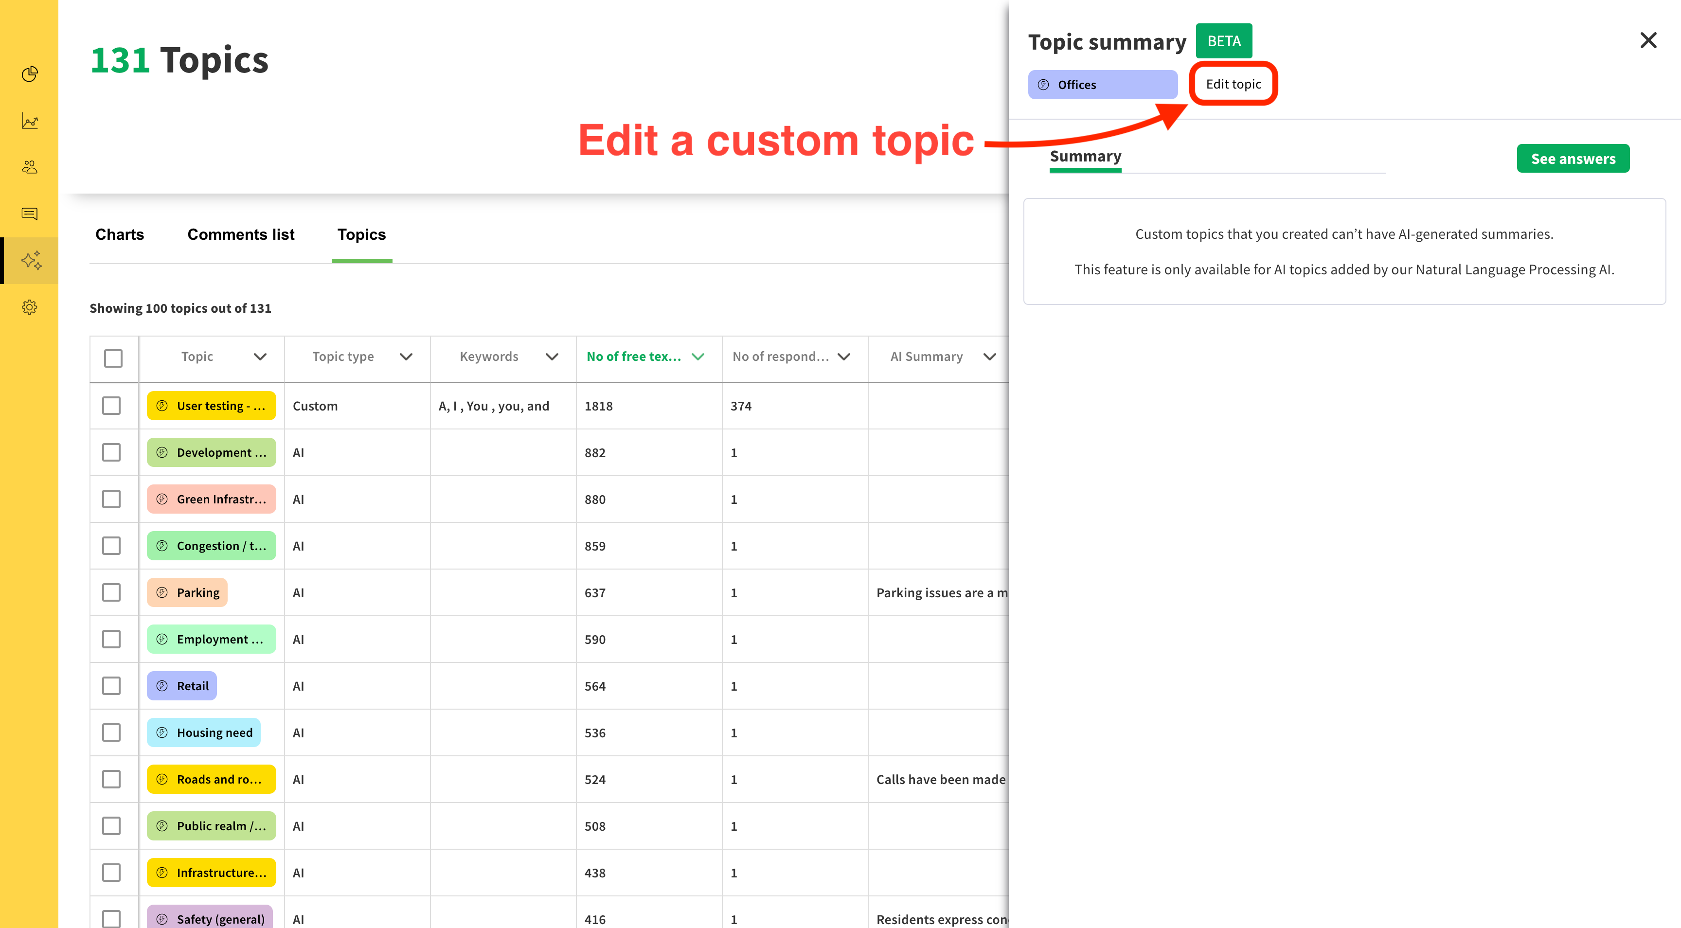Open the pie chart sidebar icon
1681x928 pixels.
click(x=29, y=74)
